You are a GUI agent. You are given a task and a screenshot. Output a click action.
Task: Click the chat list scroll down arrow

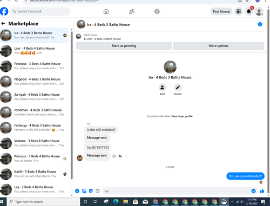[72, 195]
